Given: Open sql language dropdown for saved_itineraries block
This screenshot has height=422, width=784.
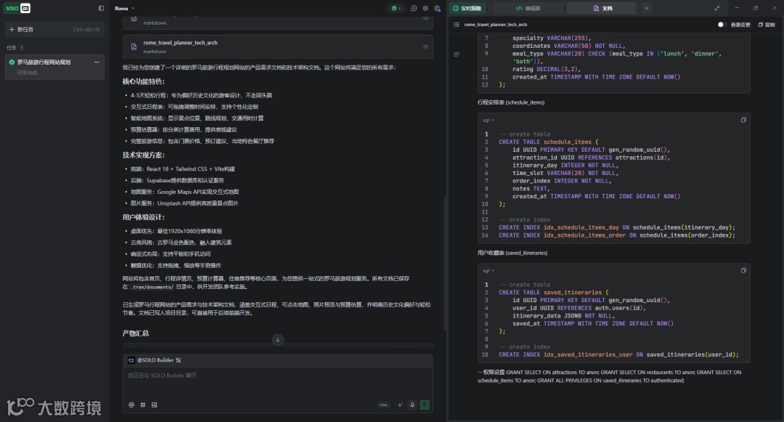Looking at the screenshot, I should pos(489,270).
